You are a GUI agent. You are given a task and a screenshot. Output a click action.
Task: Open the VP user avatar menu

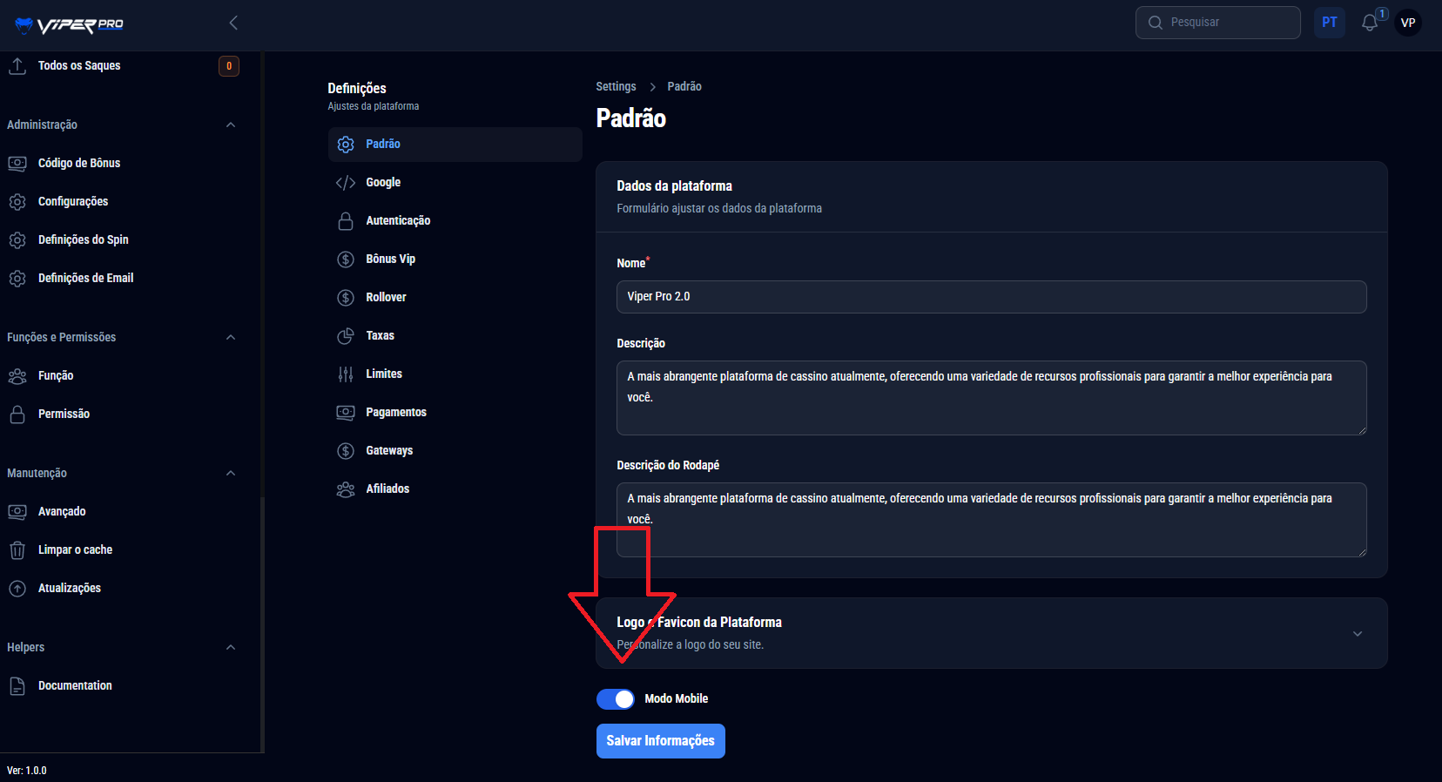[1408, 23]
